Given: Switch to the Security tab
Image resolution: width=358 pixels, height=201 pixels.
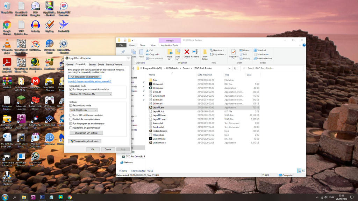Looking at the screenshot, I should point(92,65).
